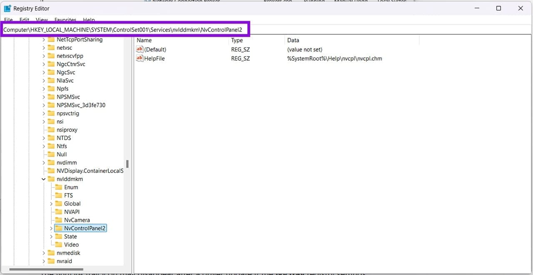The width and height of the screenshot is (533, 275).
Task: Select the Video subkey
Action: 71,245
